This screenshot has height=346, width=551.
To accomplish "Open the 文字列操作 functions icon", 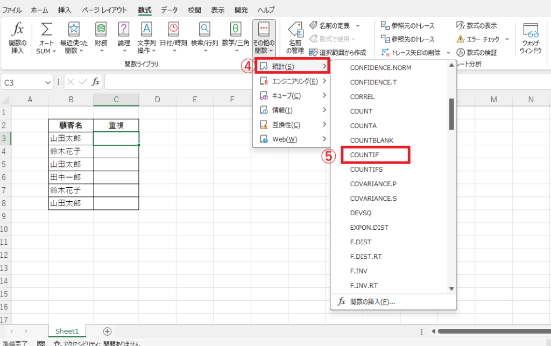I will pos(146,30).
